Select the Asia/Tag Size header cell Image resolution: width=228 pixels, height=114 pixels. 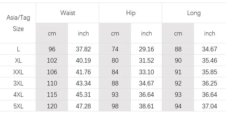click(18, 23)
